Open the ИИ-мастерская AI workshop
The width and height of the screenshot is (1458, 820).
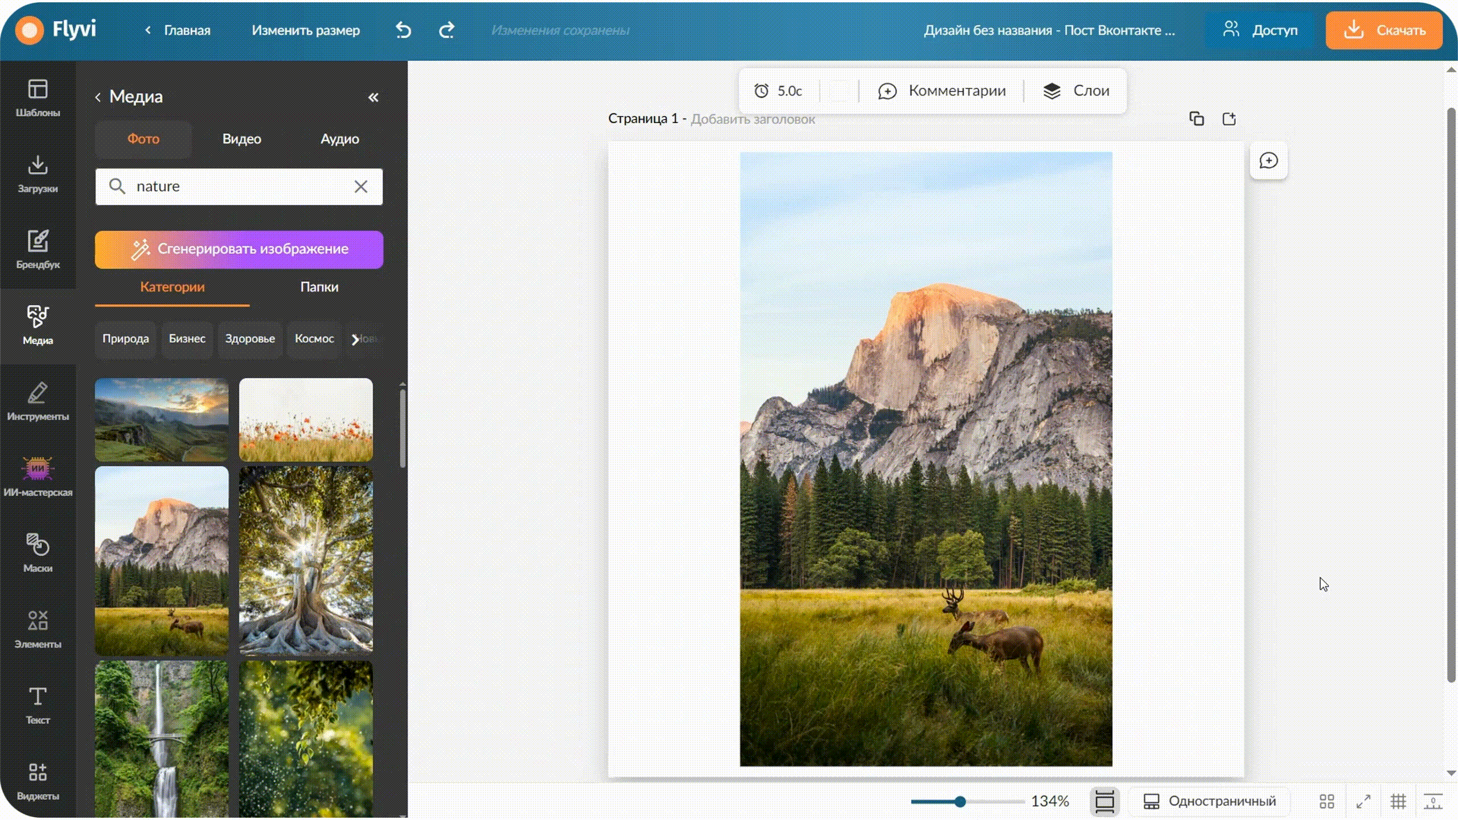click(x=38, y=477)
